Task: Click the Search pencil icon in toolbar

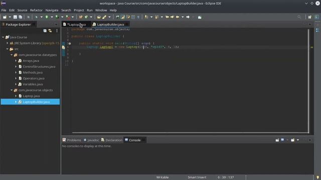Action: 104,17
